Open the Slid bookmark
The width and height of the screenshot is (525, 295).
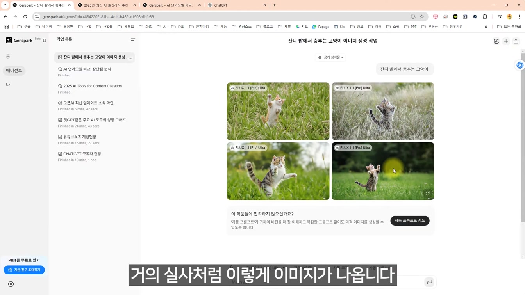[339, 27]
